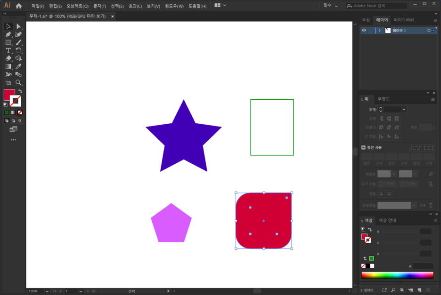Image resolution: width=441 pixels, height=295 pixels.
Task: Open the zoom level dropdown at 100%
Action: [47, 291]
